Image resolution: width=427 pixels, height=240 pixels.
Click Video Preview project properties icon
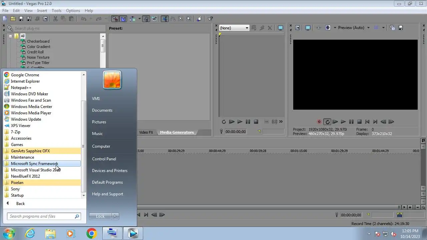coord(298,28)
